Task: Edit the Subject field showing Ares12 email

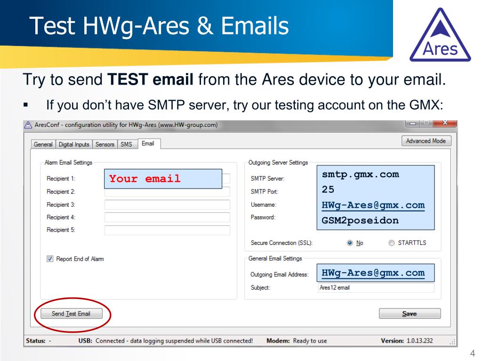Action: (376, 288)
